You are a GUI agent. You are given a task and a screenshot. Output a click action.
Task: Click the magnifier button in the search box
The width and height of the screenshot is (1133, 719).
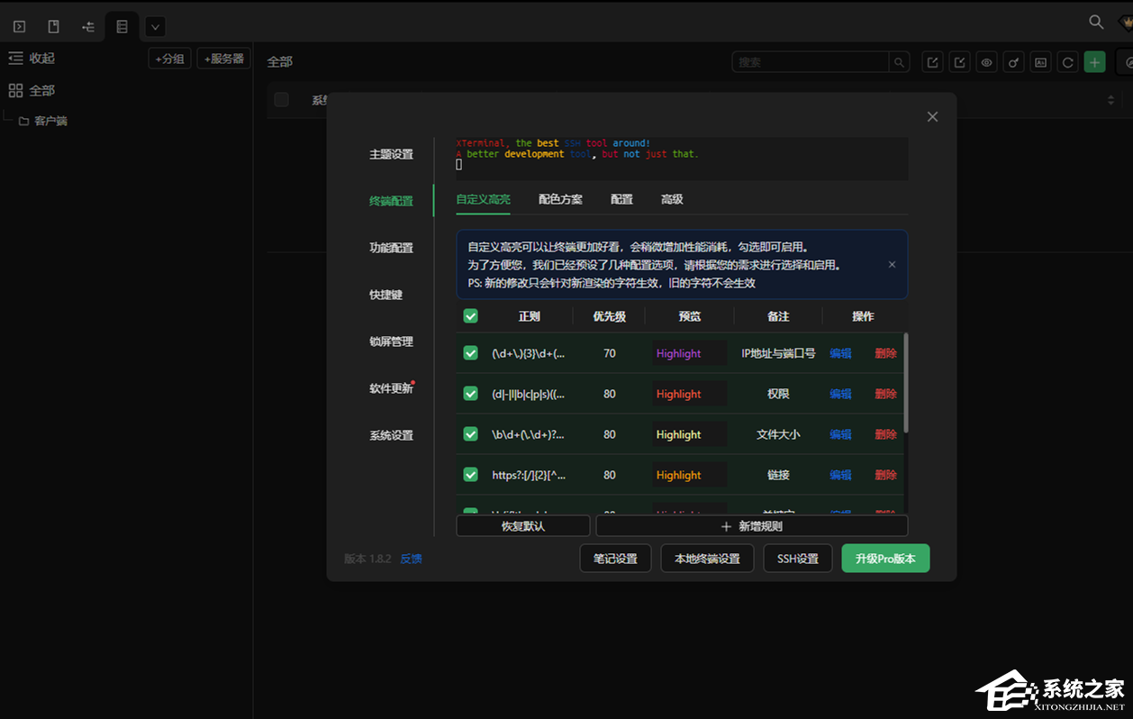coord(899,62)
